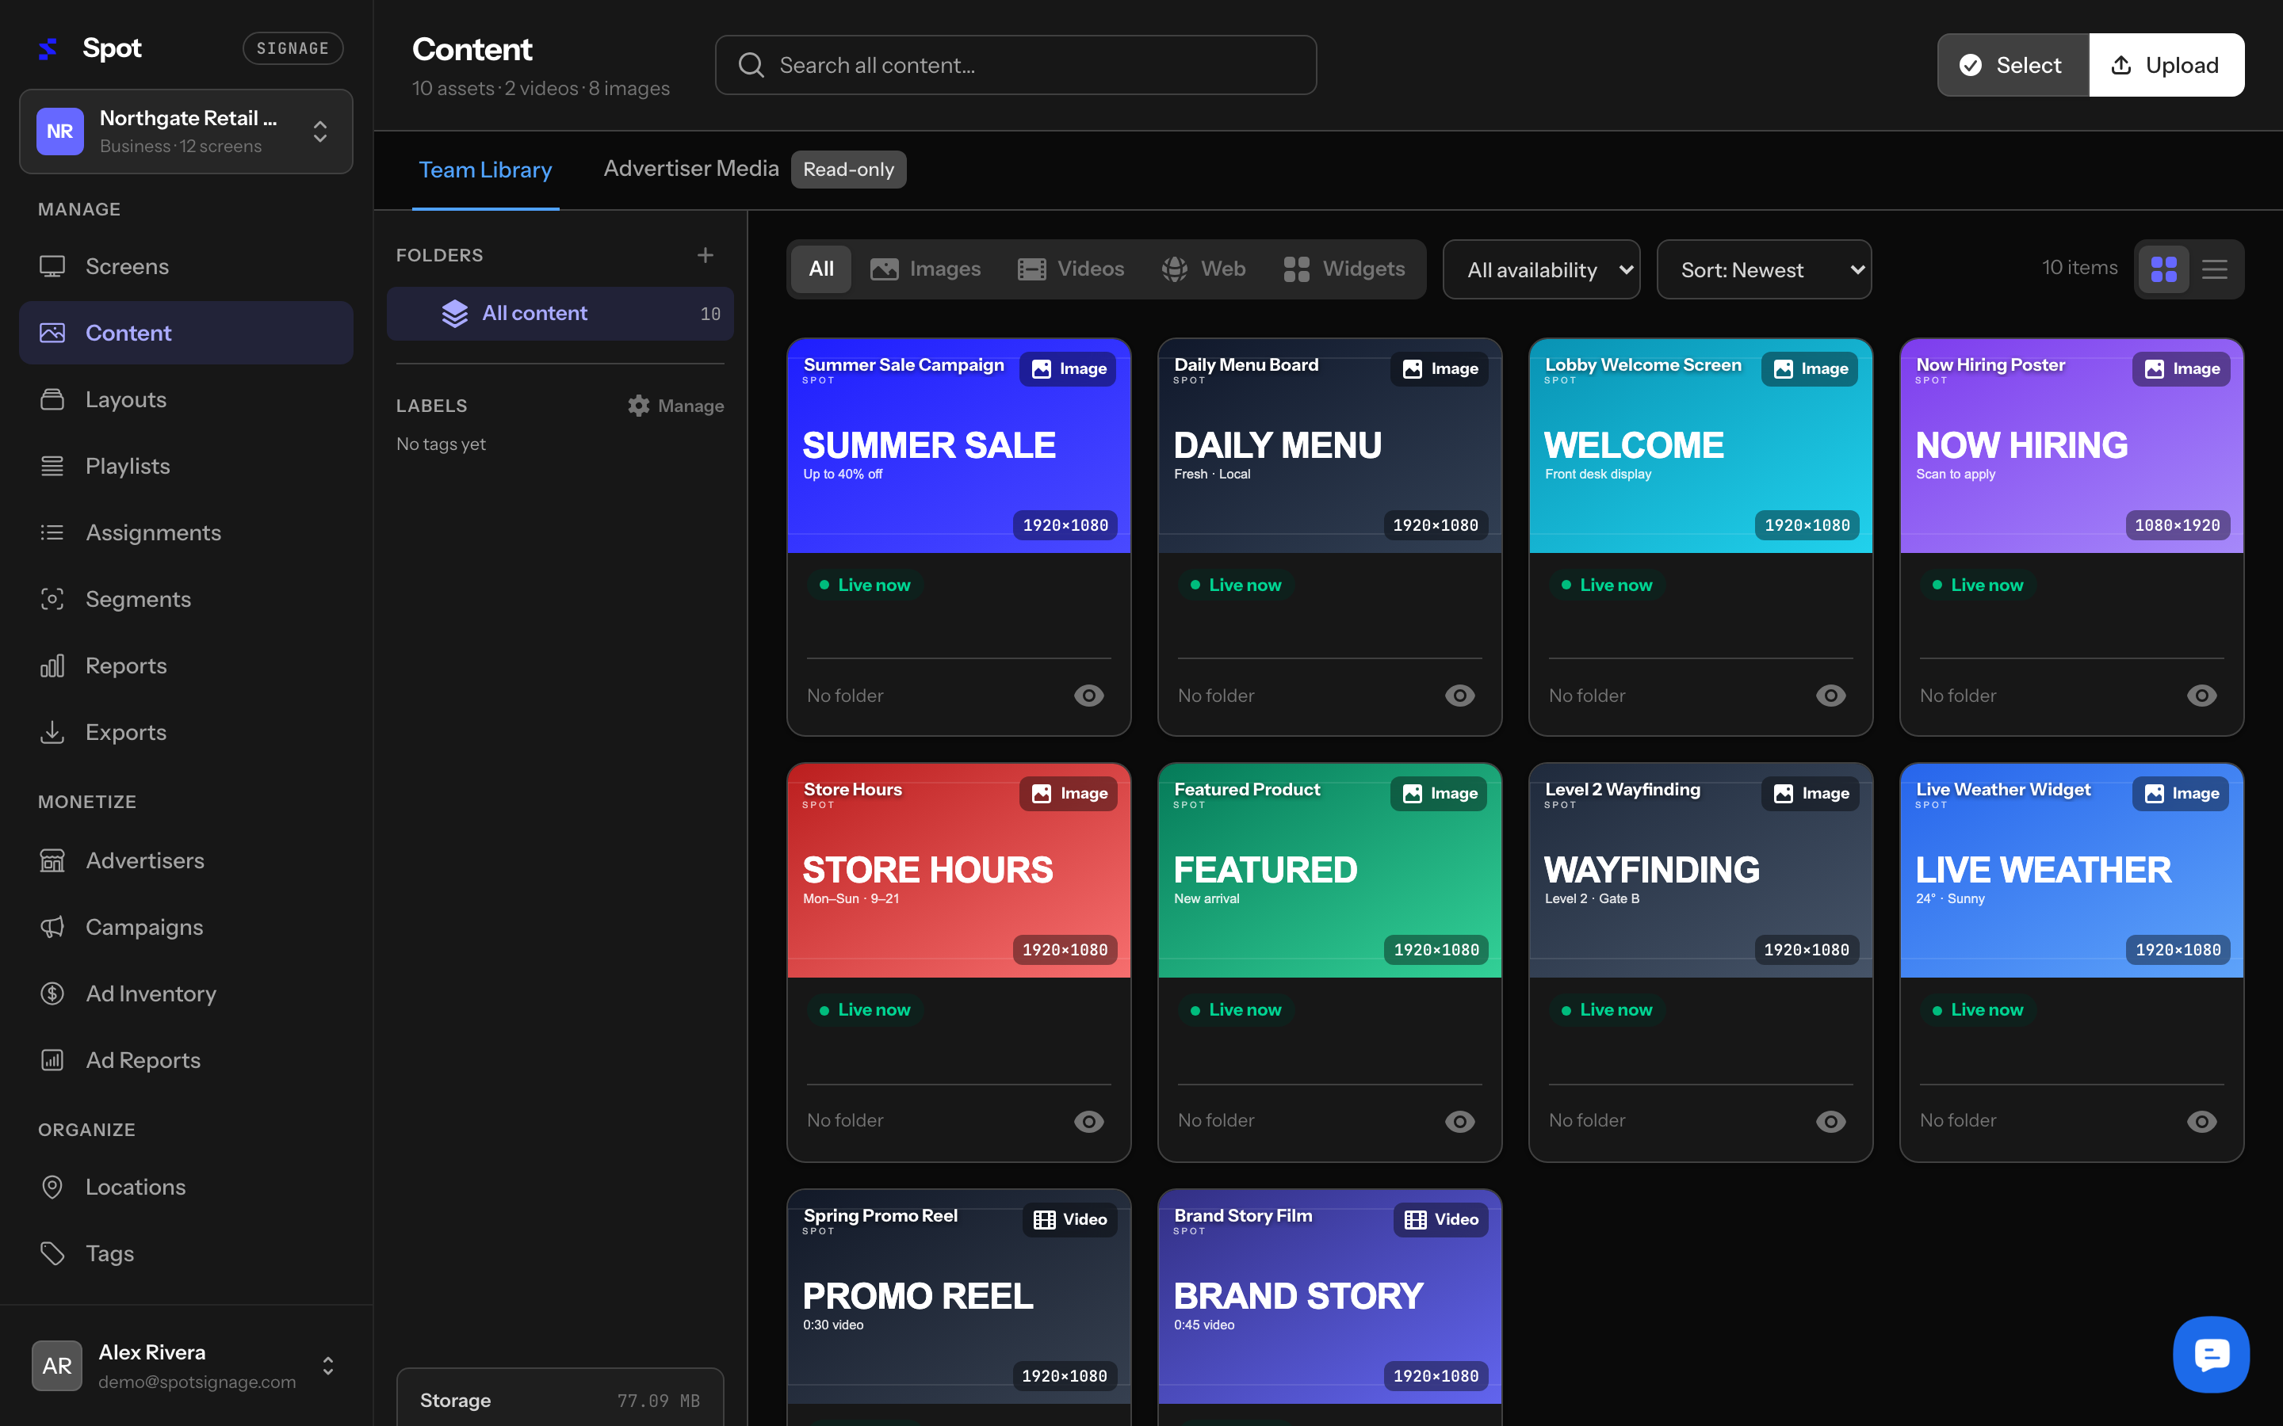
Task: Open Assignments in sidebar
Action: point(185,532)
